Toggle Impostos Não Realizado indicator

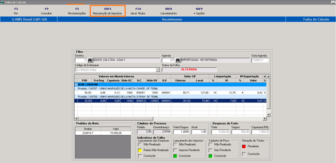(175, 145)
